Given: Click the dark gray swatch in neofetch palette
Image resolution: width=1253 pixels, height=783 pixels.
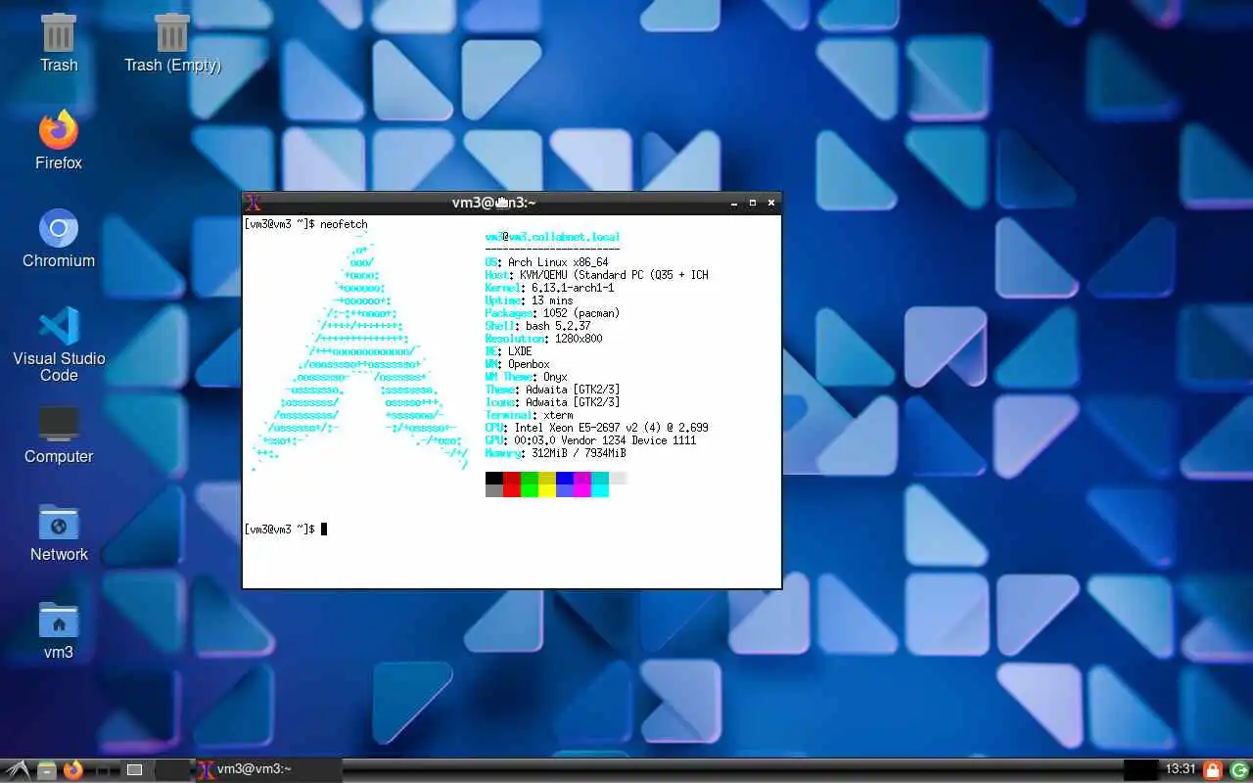Looking at the screenshot, I should (494, 490).
